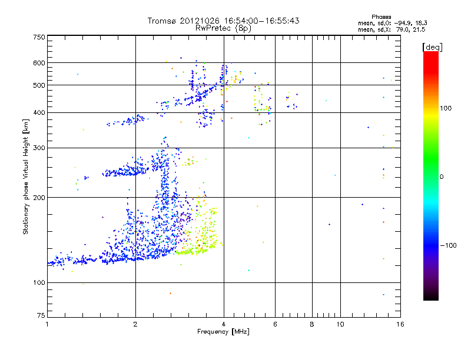Viewport: 471px width, 353px height.
Task: Click the y-axis "400" tick label
Action: coord(39,112)
